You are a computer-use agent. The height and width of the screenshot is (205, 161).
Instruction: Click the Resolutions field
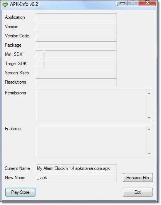[76, 82]
